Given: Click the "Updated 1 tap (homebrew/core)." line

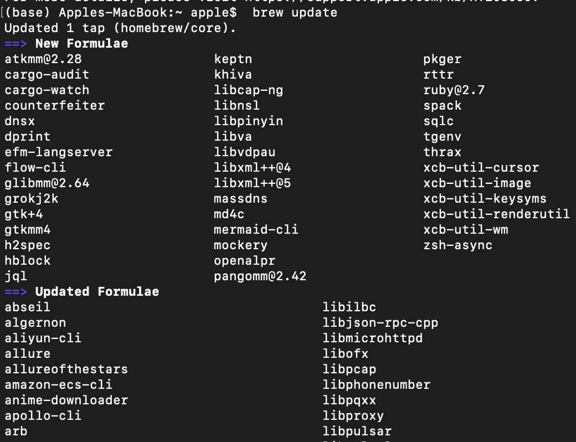Looking at the screenshot, I should [x=120, y=28].
